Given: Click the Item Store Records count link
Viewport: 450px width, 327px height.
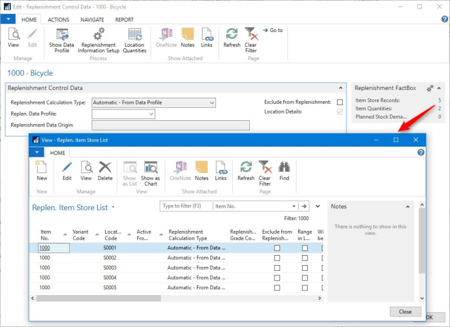Looking at the screenshot, I should tap(439, 101).
